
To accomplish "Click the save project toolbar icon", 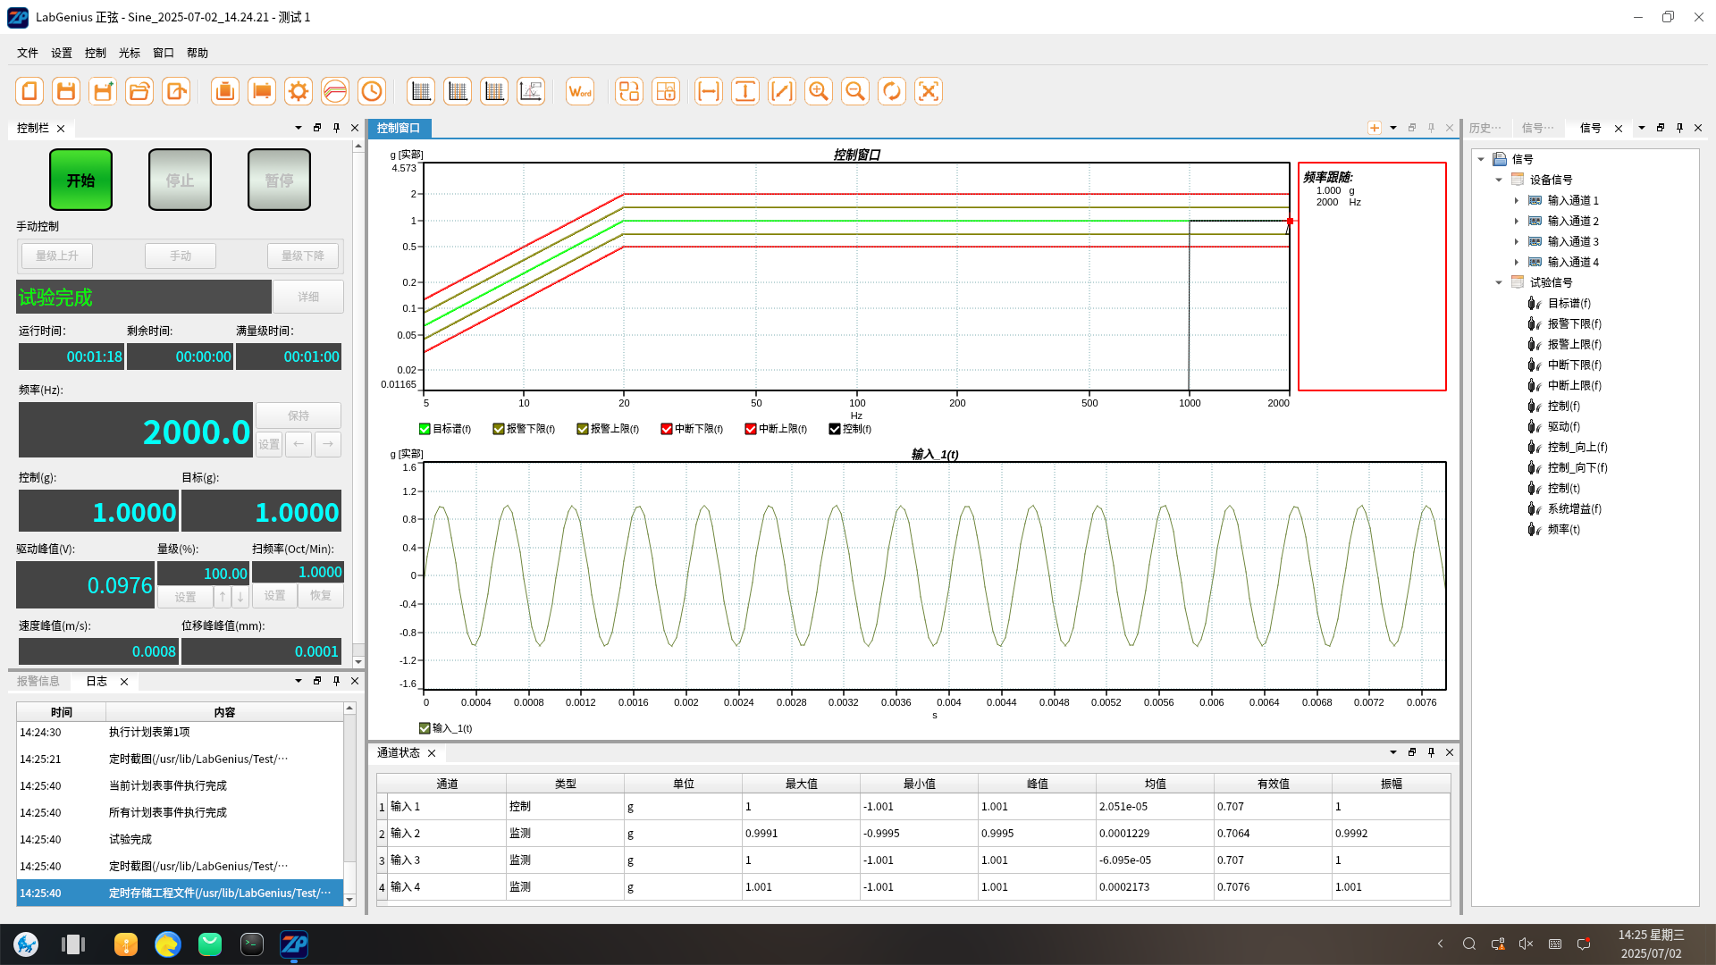I will click(x=66, y=91).
